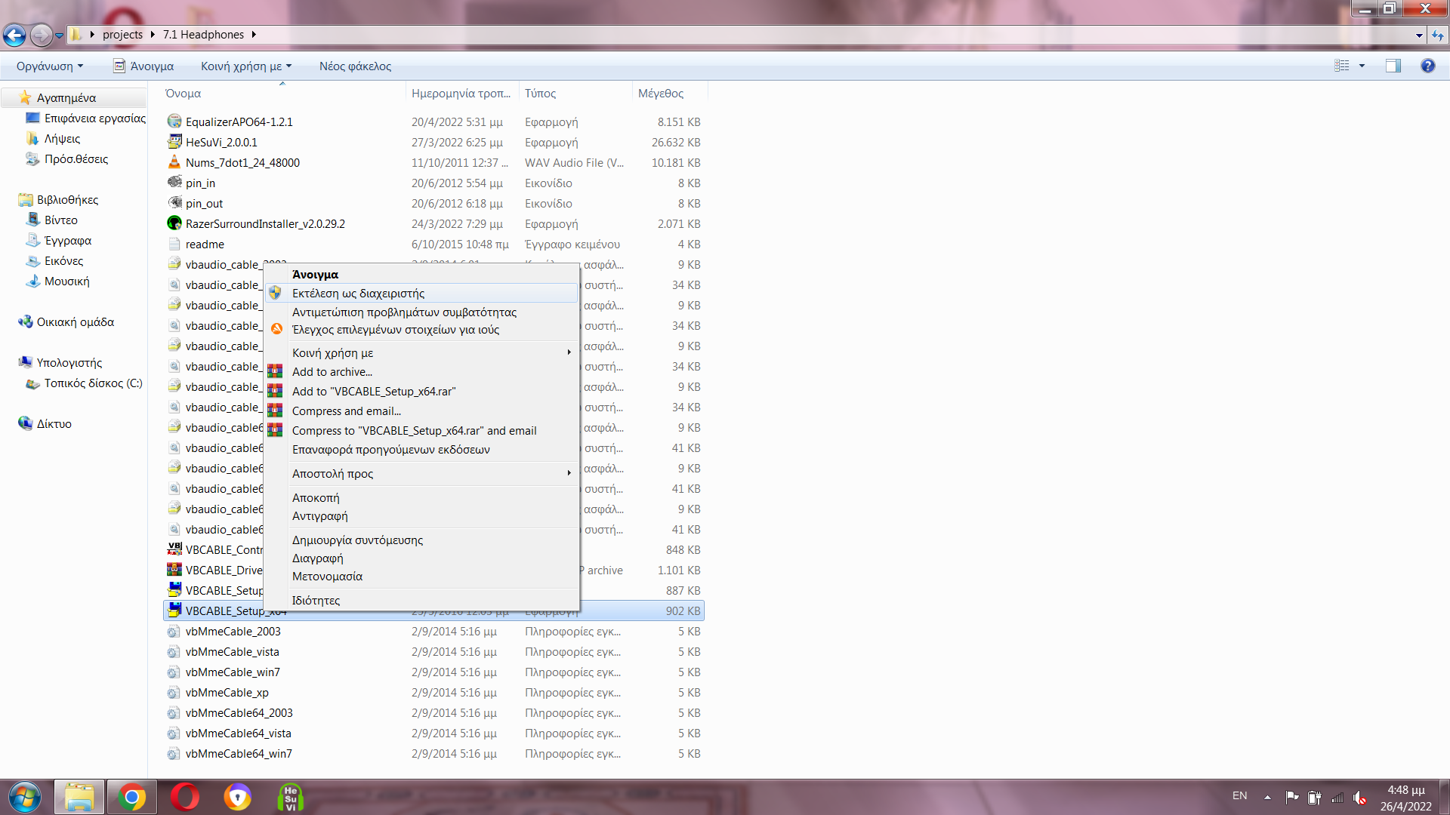Expand the Κοινή χρήση με toolbar dropdown
Viewport: 1450px width, 815px height.
(246, 66)
